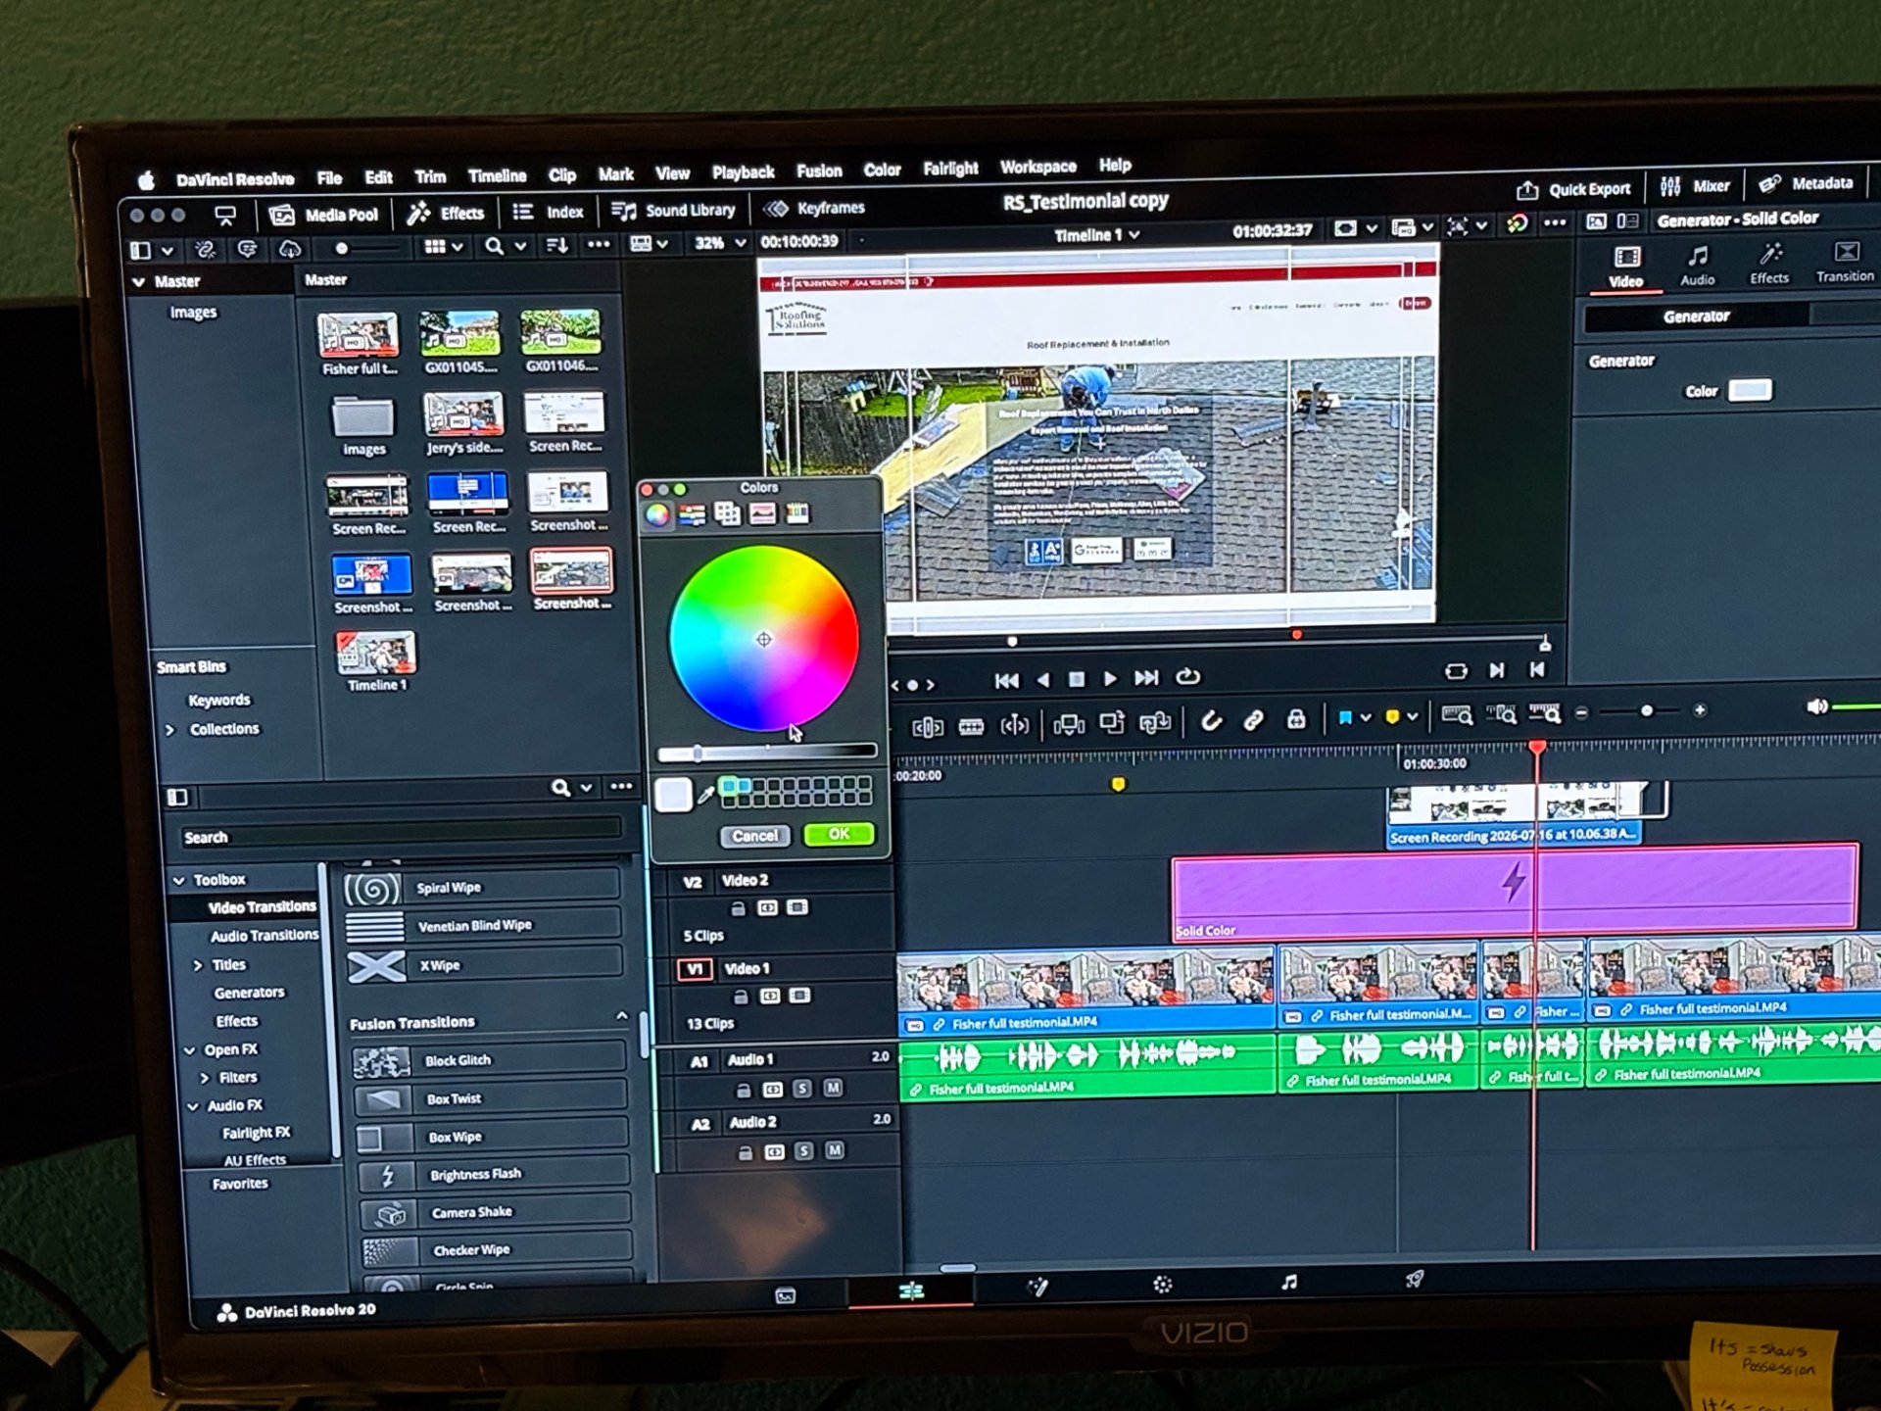Solo the Audio 1 track

(x=802, y=1089)
